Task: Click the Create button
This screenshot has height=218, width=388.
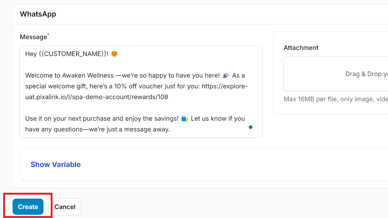Action: [x=28, y=207]
